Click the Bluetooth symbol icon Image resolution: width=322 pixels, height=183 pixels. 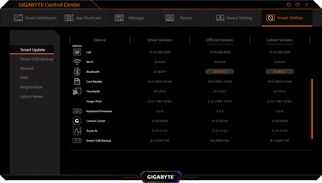click(x=77, y=72)
